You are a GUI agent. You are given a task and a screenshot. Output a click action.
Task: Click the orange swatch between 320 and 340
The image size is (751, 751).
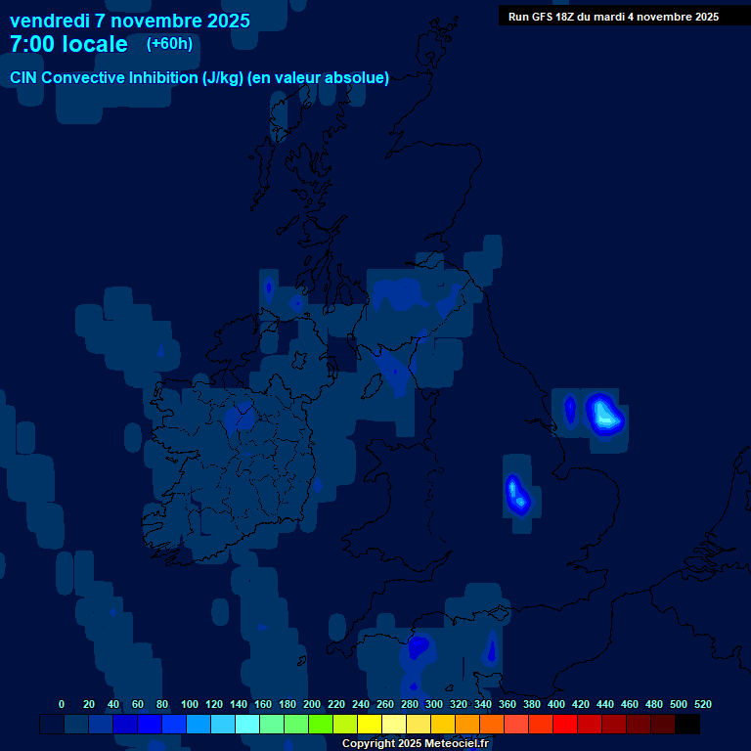coord(467,725)
